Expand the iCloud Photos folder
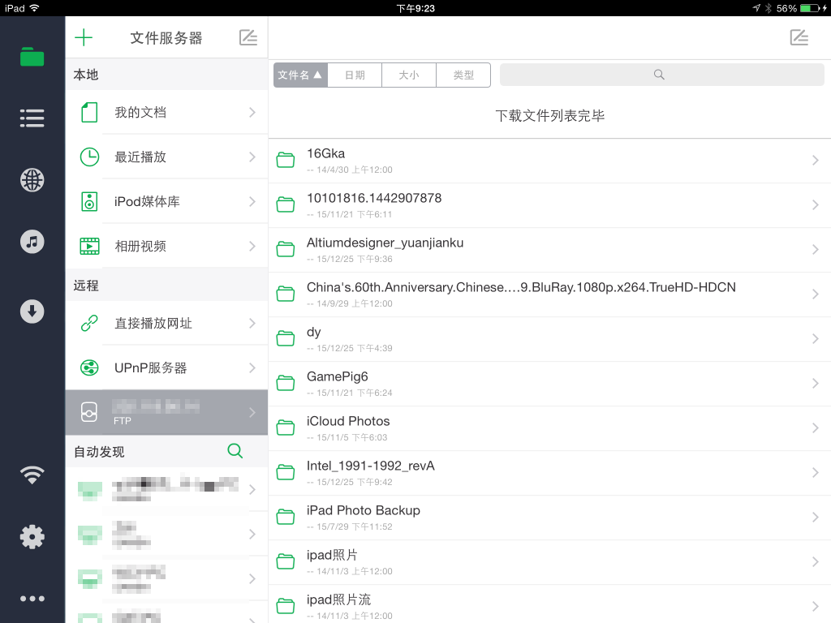 [x=549, y=428]
